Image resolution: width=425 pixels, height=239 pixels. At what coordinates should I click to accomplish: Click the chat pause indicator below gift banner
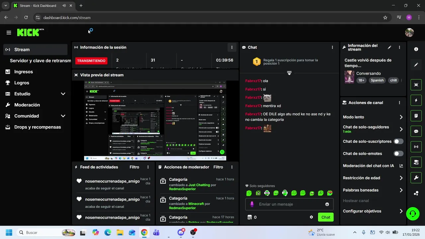[x=289, y=73]
